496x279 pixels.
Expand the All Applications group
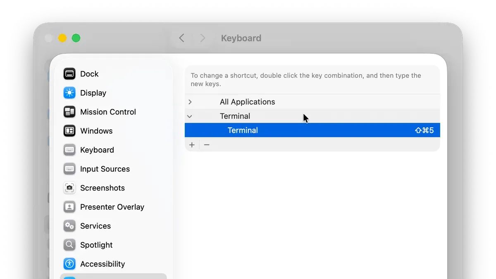tap(190, 102)
